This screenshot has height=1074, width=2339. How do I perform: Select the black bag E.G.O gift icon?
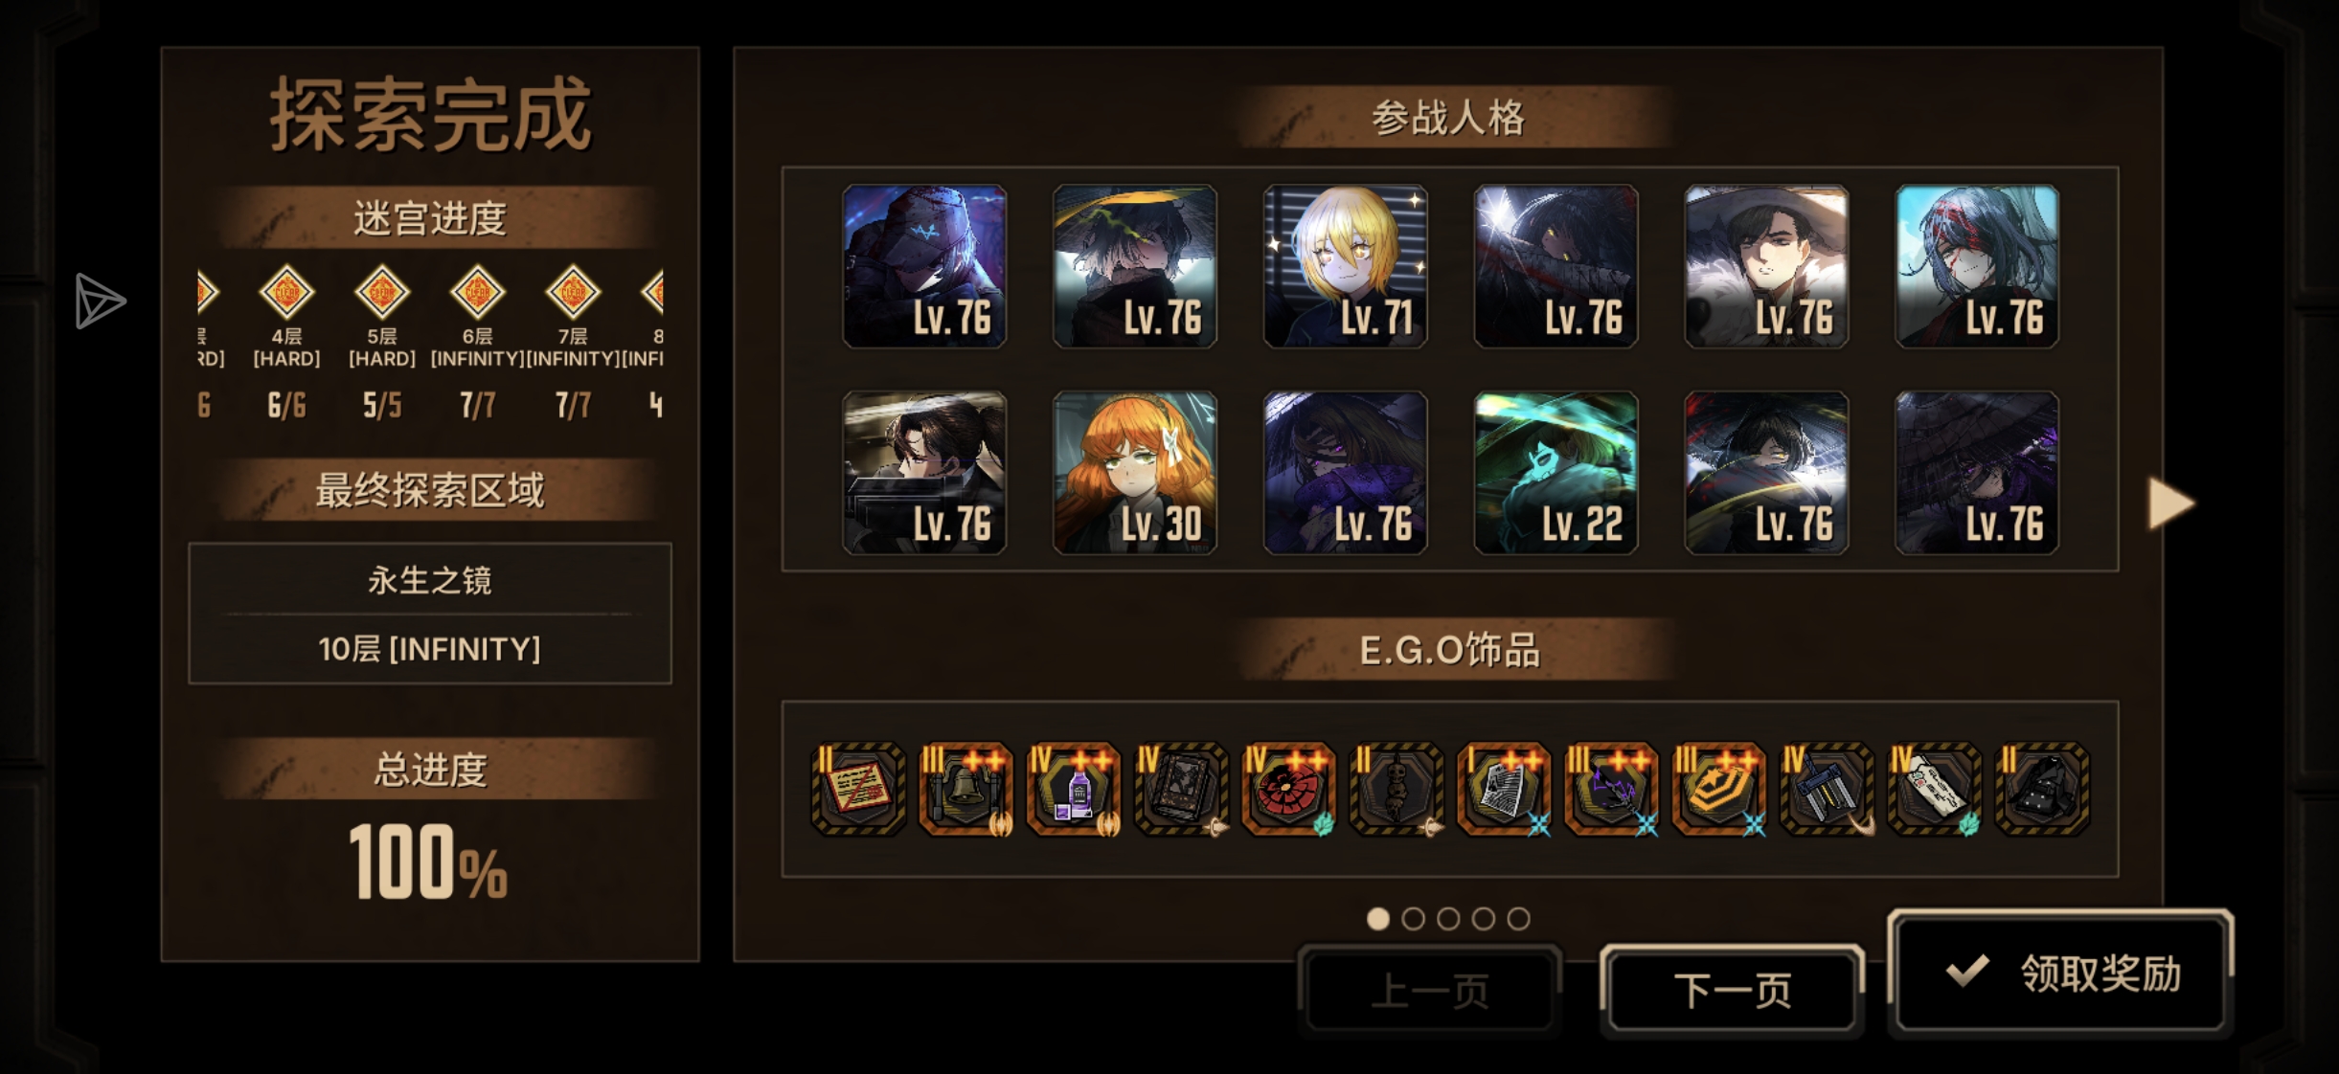pyautogui.click(x=2041, y=789)
